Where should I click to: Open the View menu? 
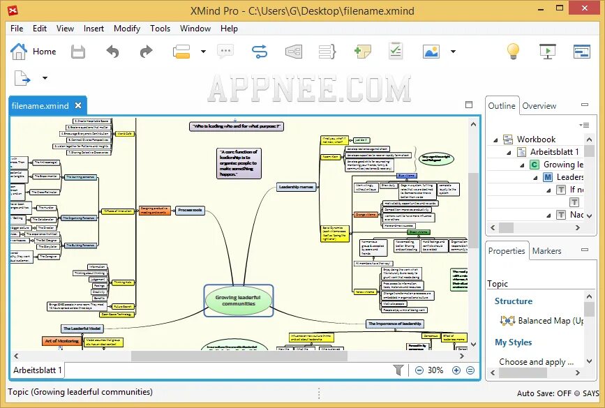tap(65, 29)
